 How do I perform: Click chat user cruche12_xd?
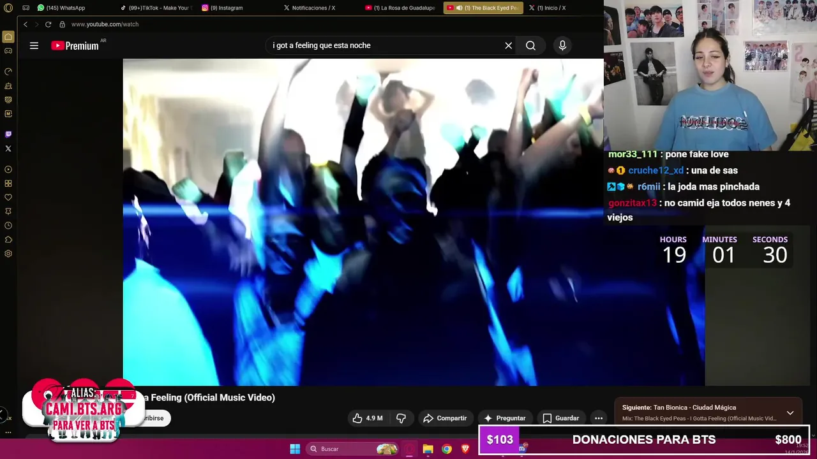[656, 170]
